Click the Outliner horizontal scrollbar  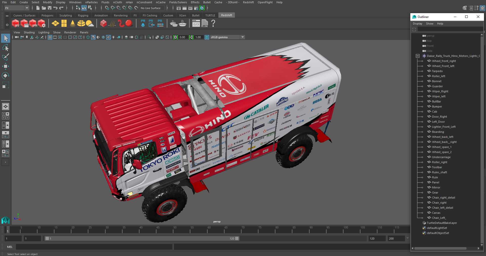click(440, 248)
